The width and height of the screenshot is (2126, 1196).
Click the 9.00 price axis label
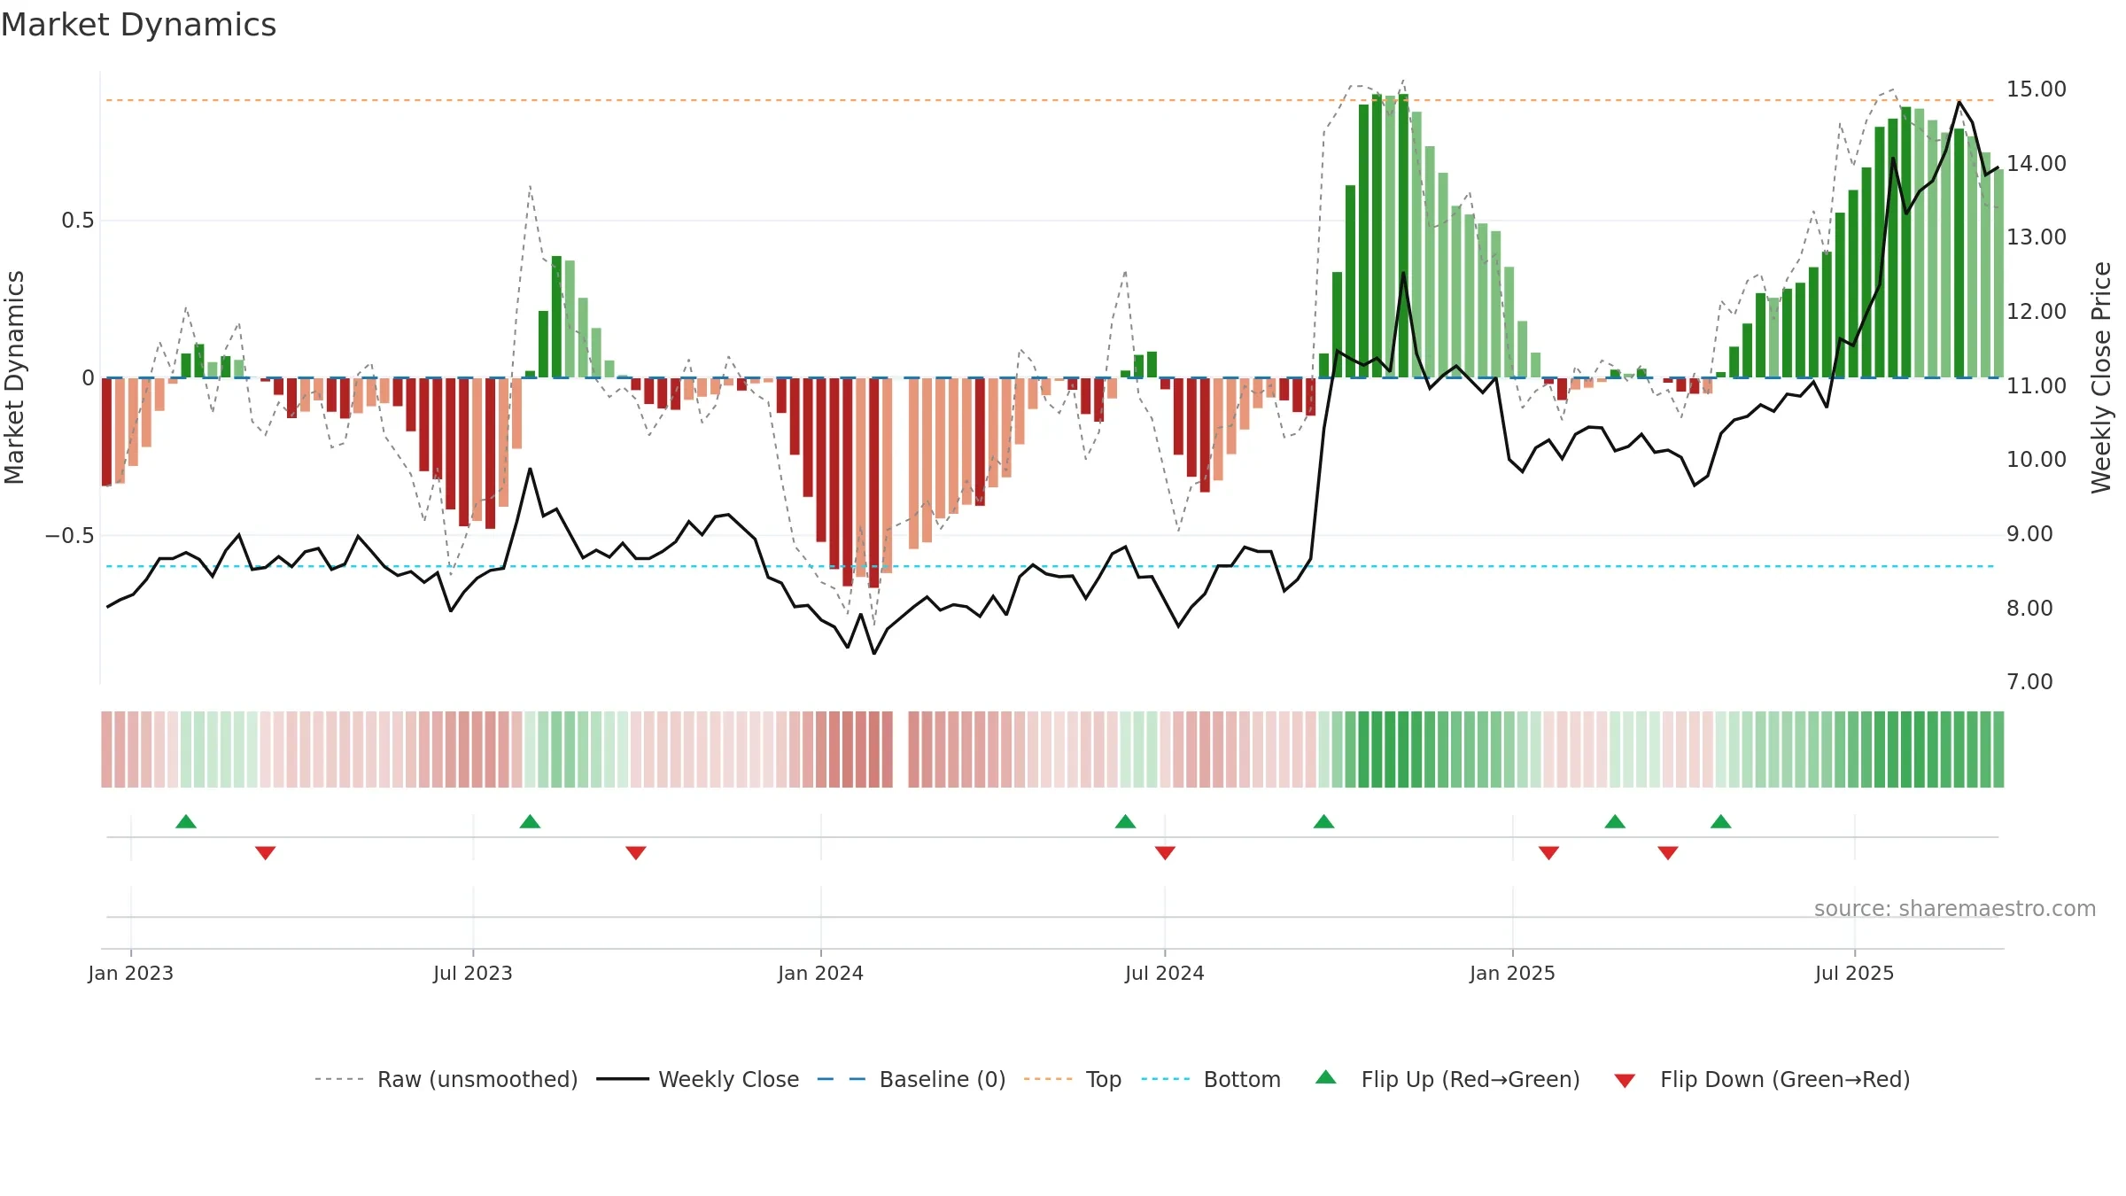[x=2029, y=534]
